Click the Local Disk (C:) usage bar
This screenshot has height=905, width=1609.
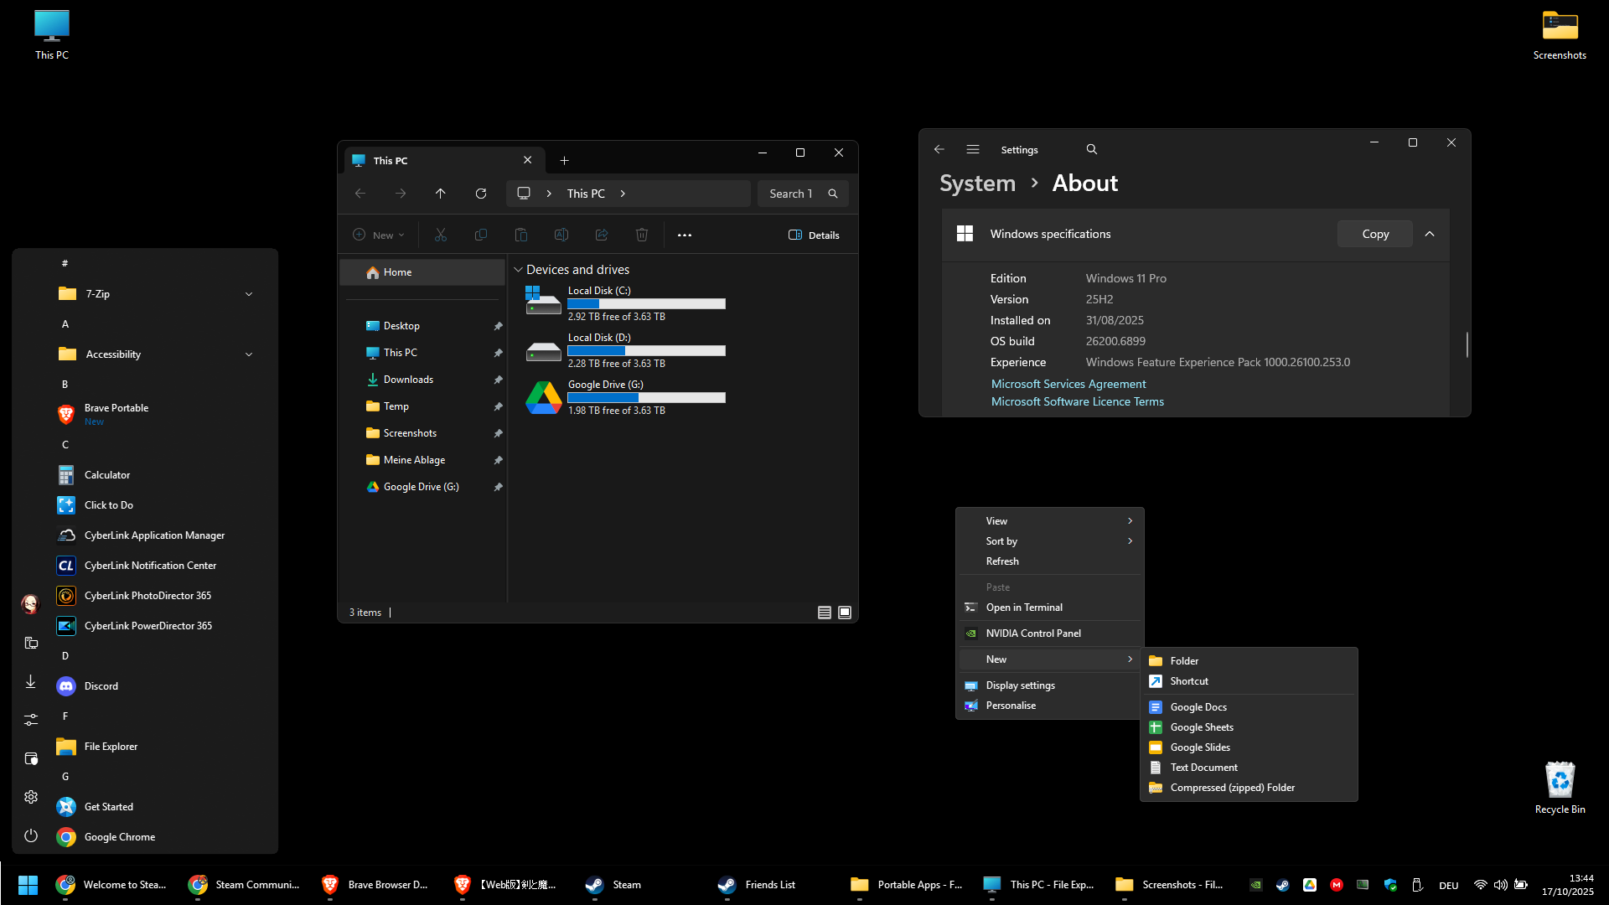pyautogui.click(x=646, y=304)
